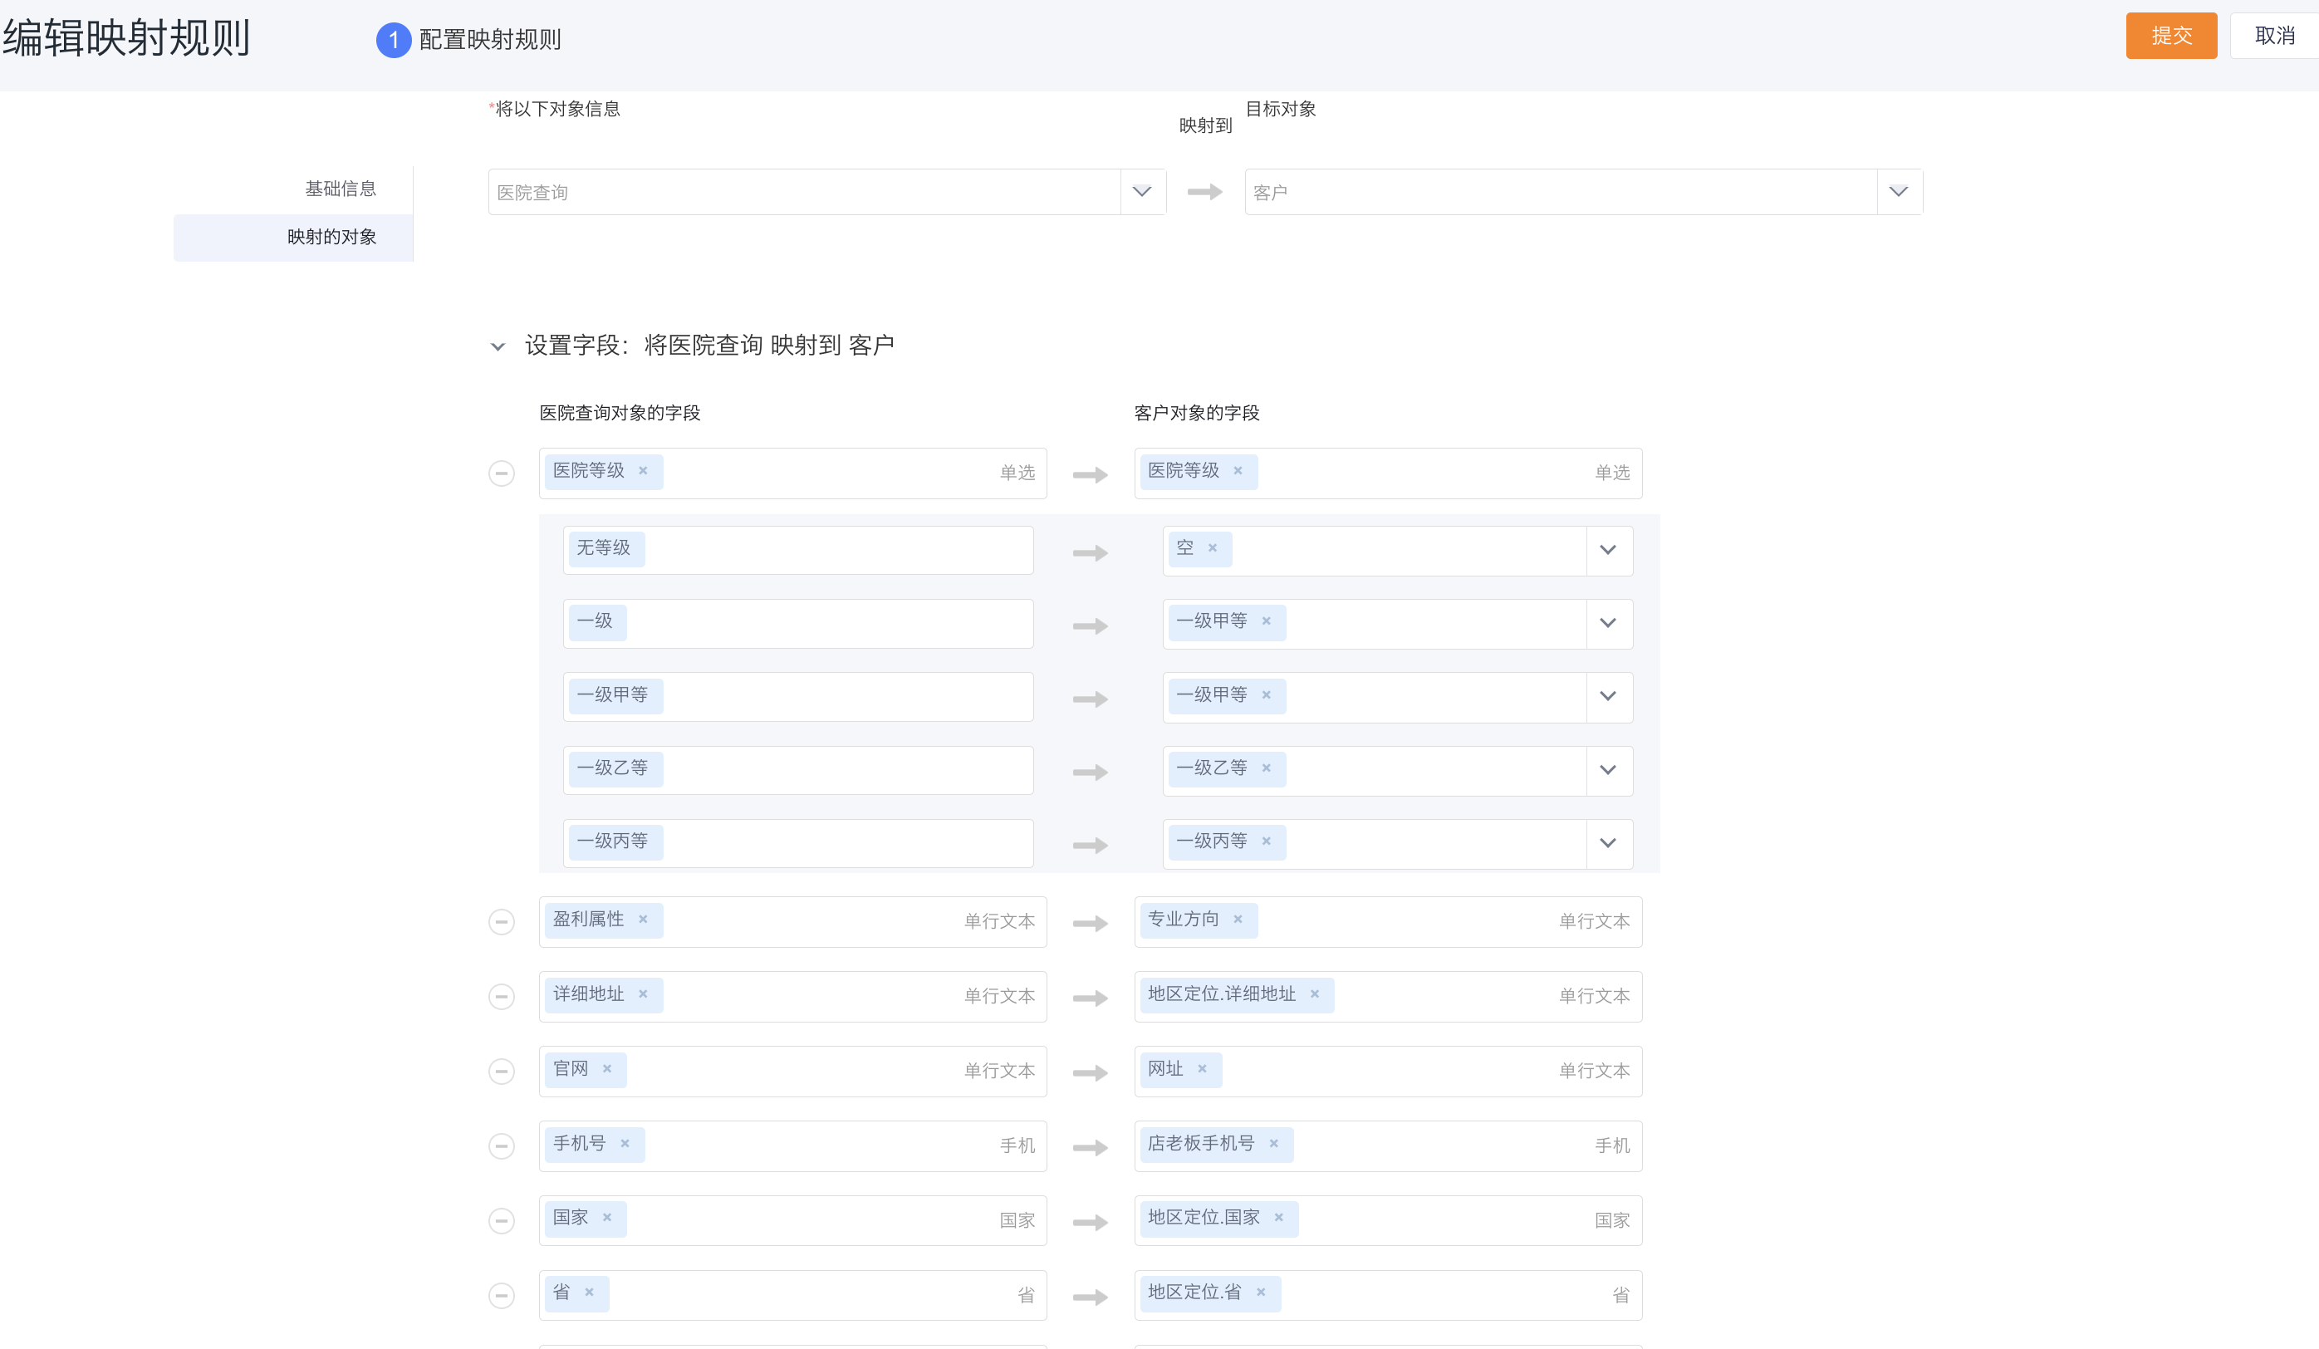
Task: Click the minus icon beside the 官网 row
Action: (502, 1071)
